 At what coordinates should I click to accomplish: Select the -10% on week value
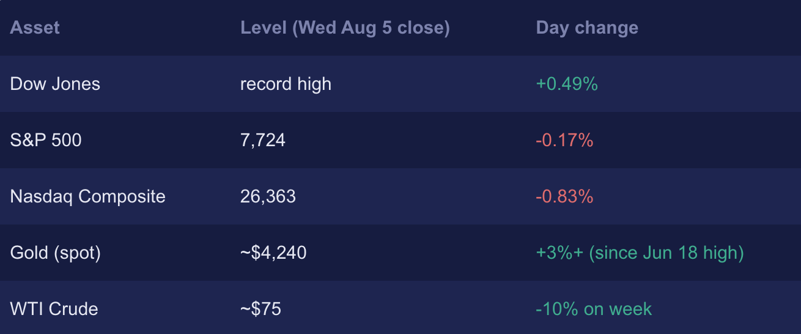coord(594,309)
